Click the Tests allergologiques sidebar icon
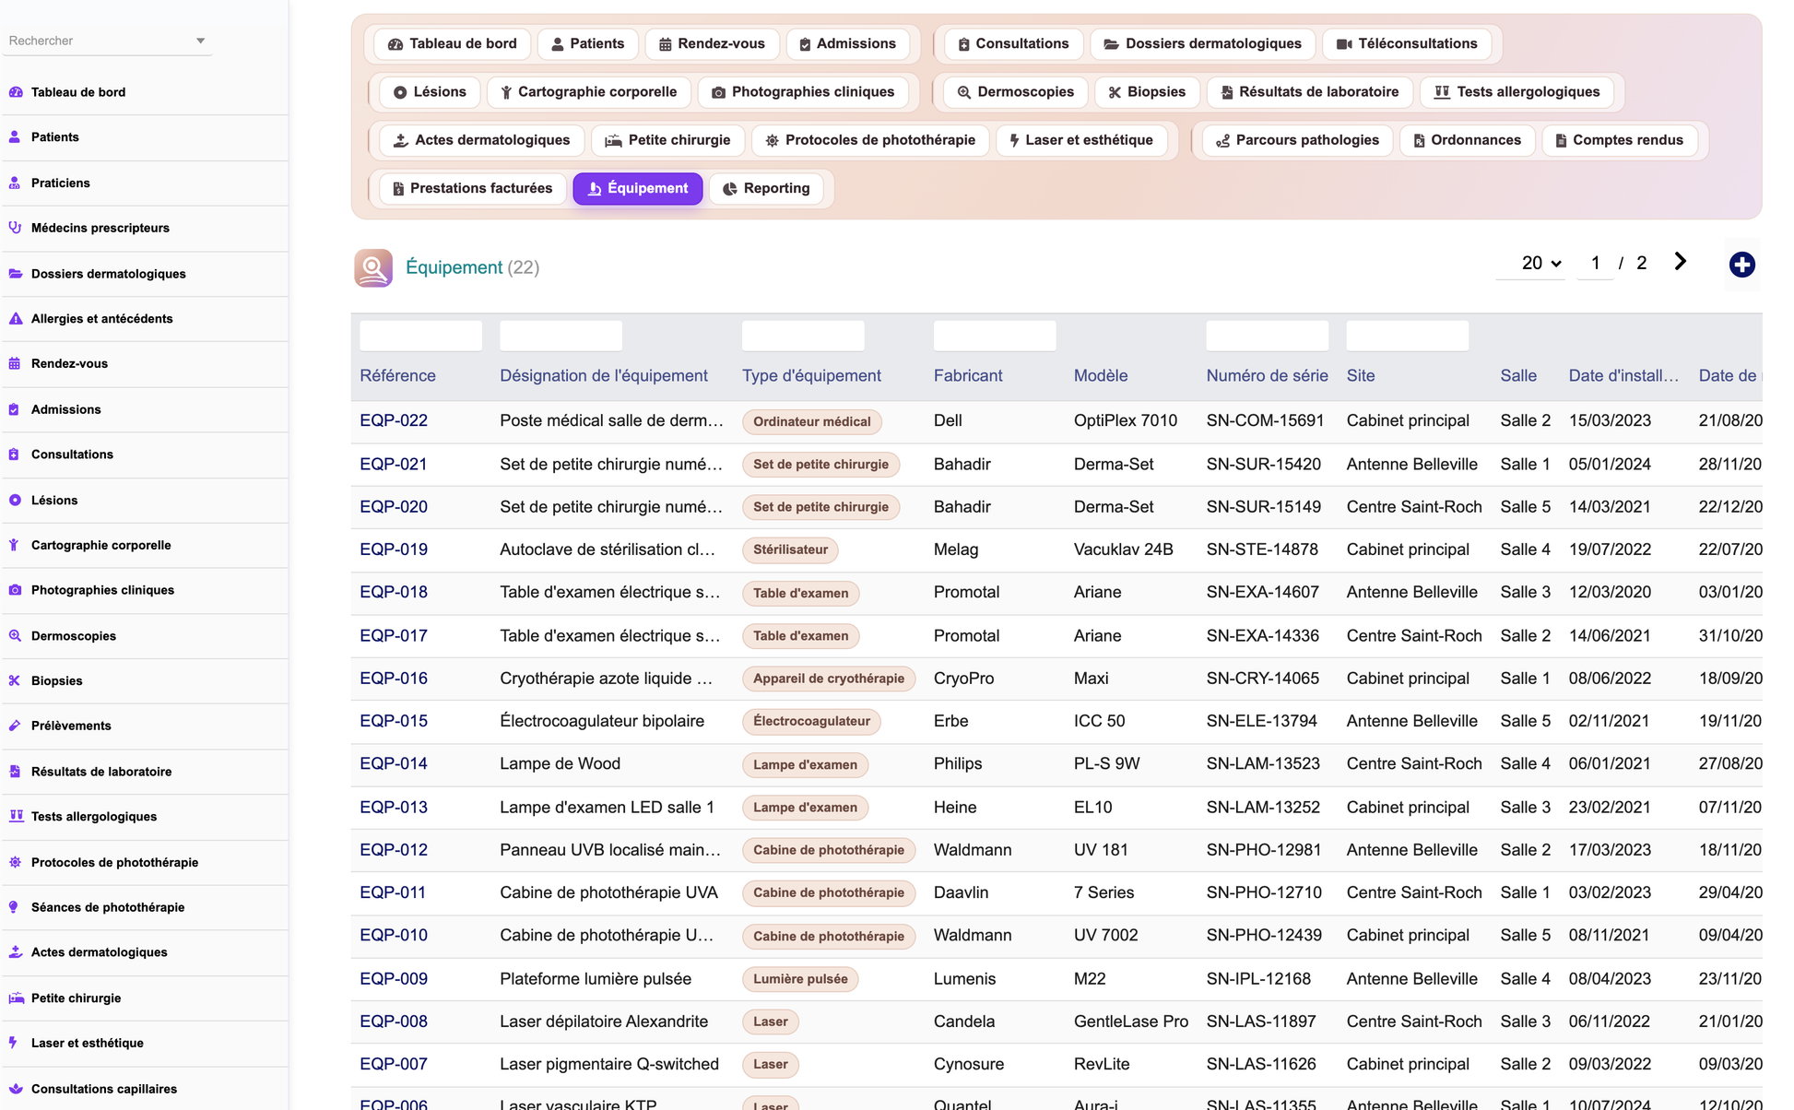The image size is (1794, 1110). 15,817
